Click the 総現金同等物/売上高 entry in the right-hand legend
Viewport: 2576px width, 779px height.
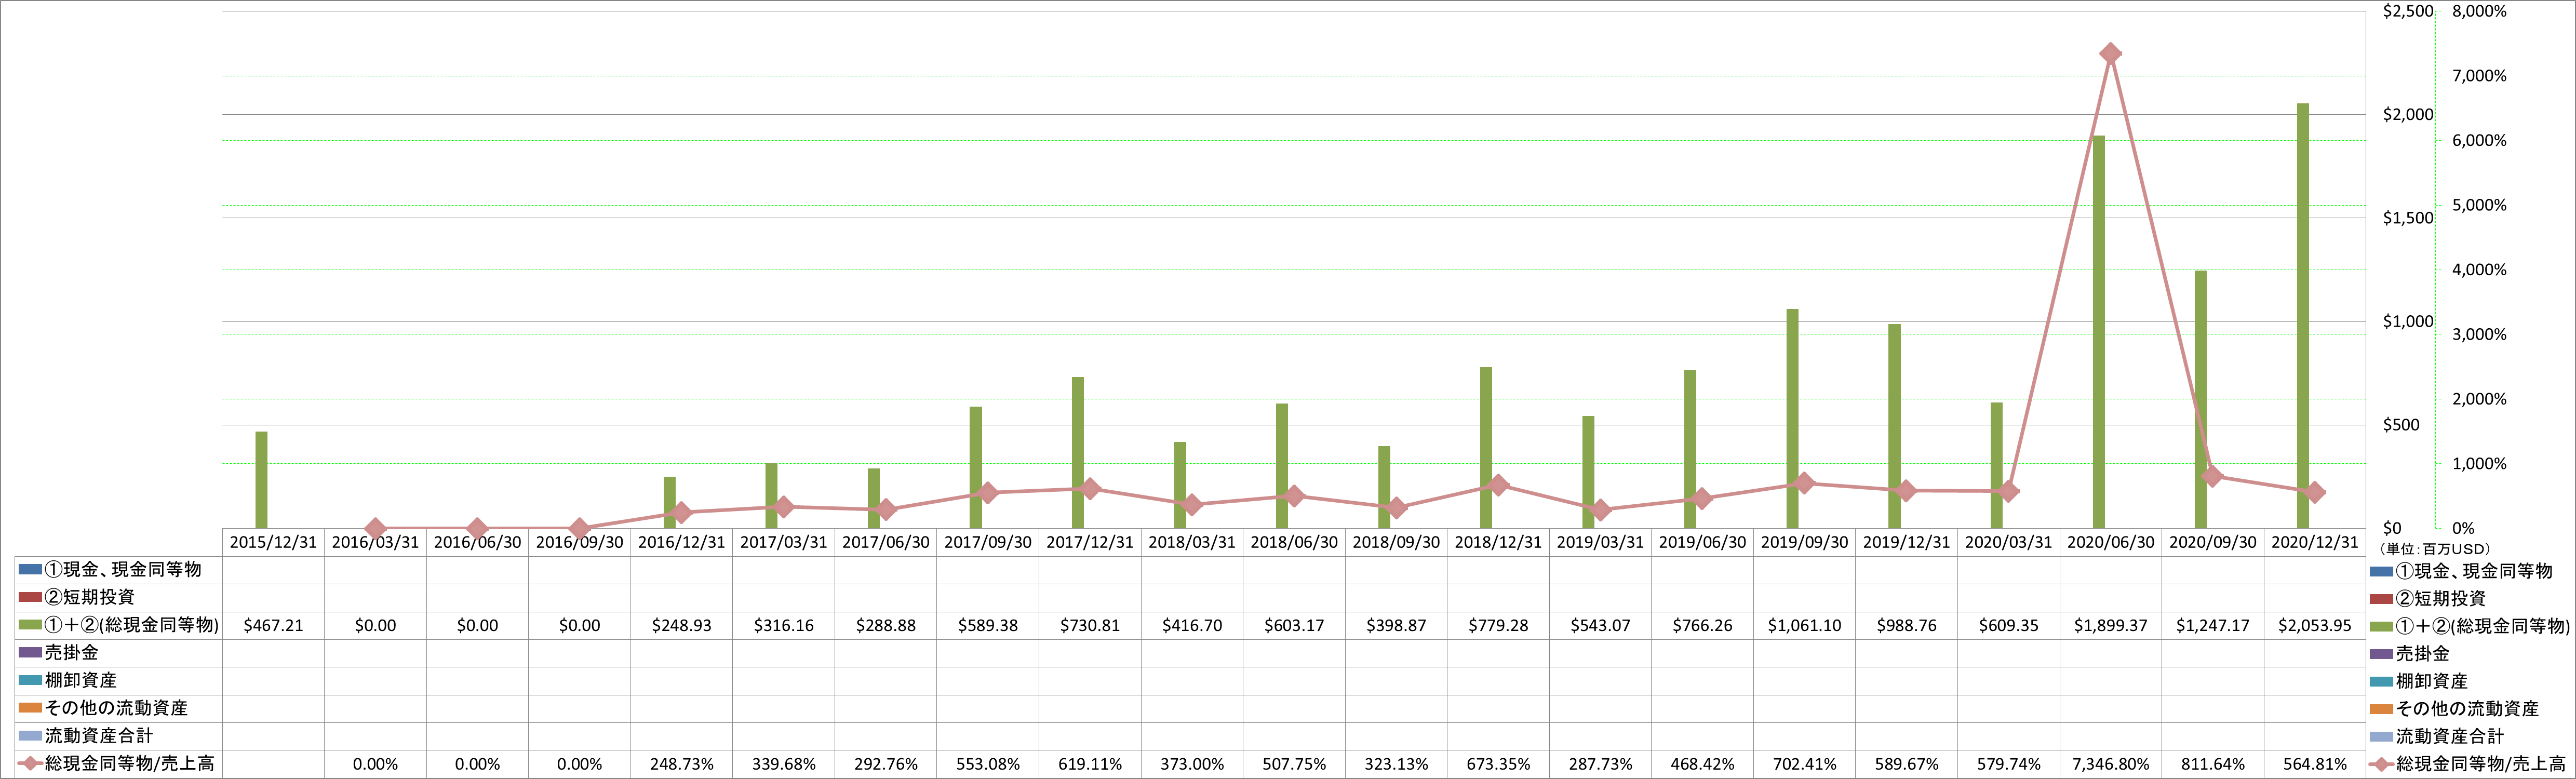(x=2468, y=765)
